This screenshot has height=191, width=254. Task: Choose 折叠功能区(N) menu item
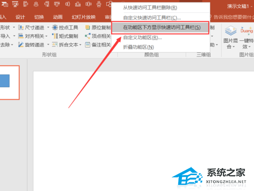161,47
